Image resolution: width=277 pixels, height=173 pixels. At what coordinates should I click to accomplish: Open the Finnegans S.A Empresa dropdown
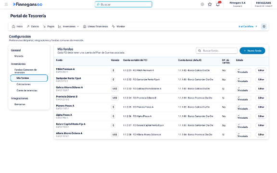238,4
